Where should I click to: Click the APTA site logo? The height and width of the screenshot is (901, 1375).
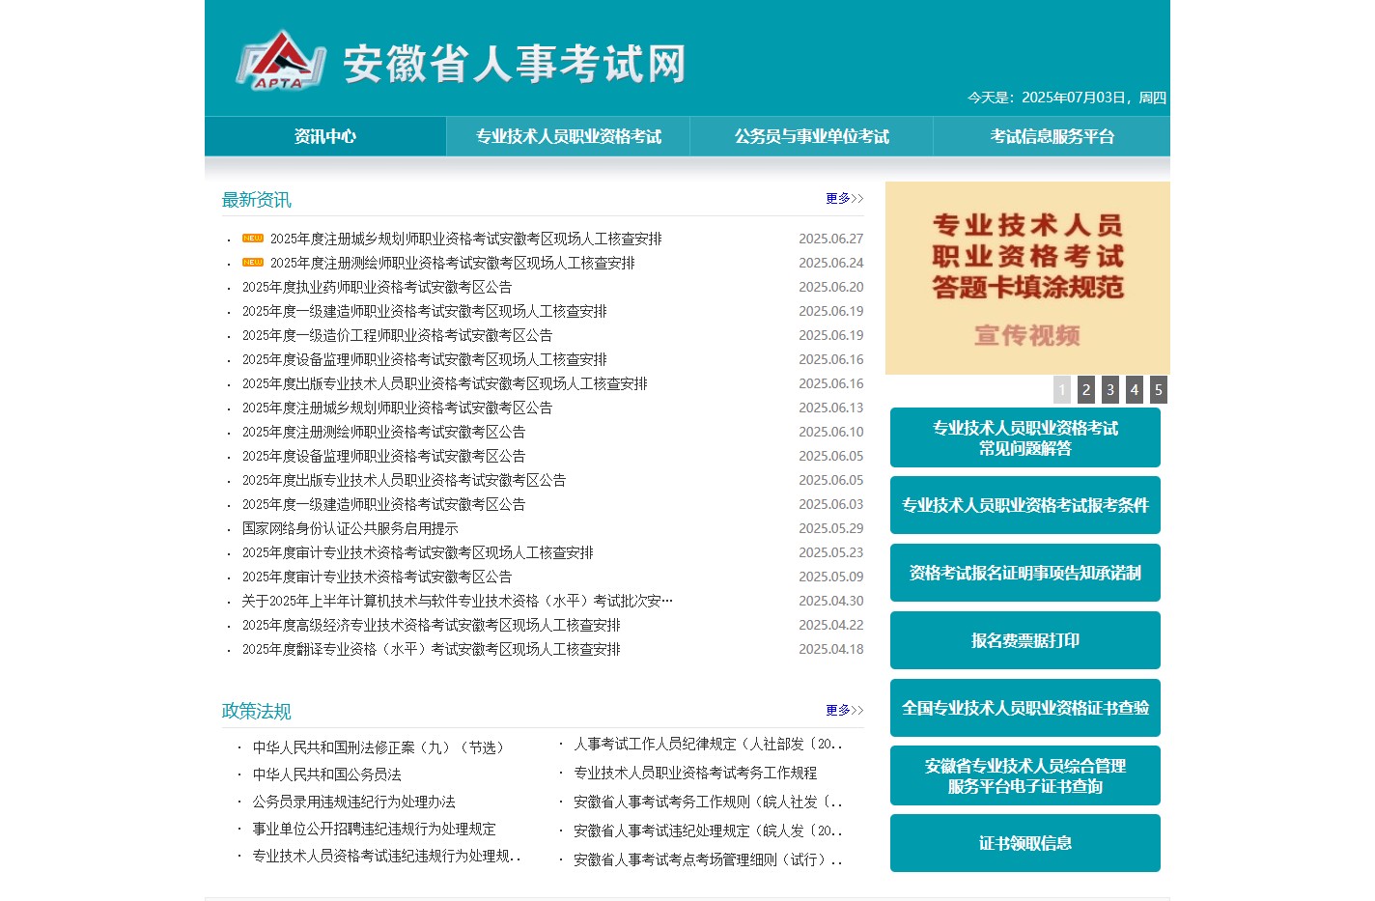(279, 61)
